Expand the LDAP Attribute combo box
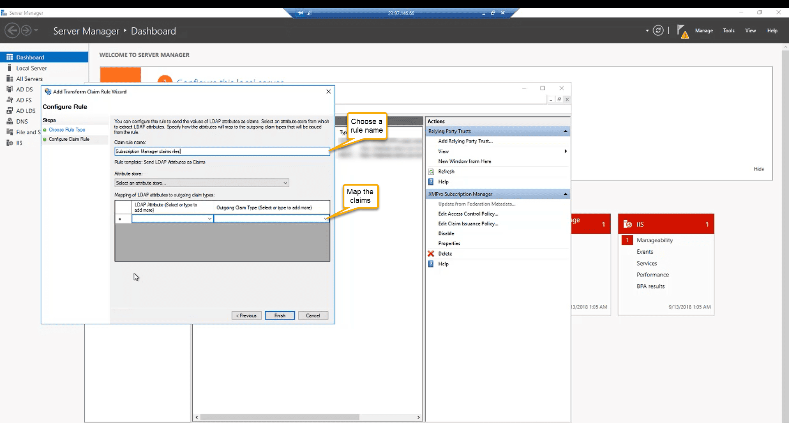This screenshot has width=789, height=423. tap(210, 219)
